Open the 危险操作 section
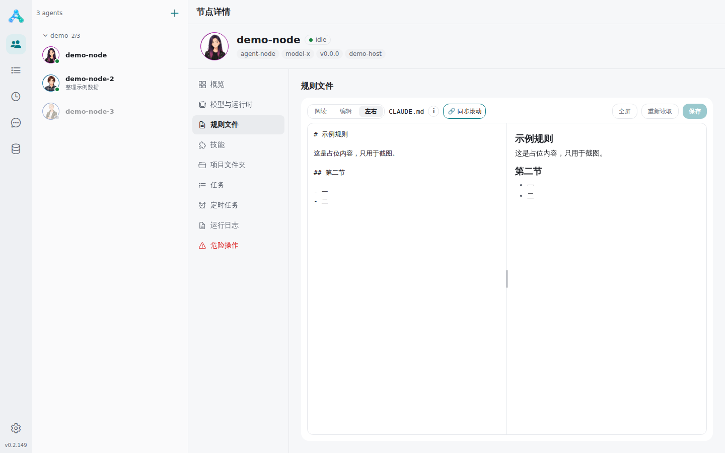Screen dimensions: 725x453 (238, 246)
